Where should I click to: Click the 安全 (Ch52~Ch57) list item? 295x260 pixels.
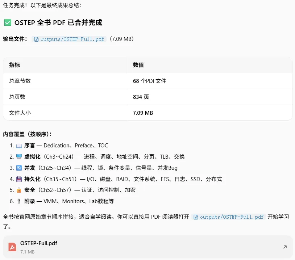[x=80, y=190]
